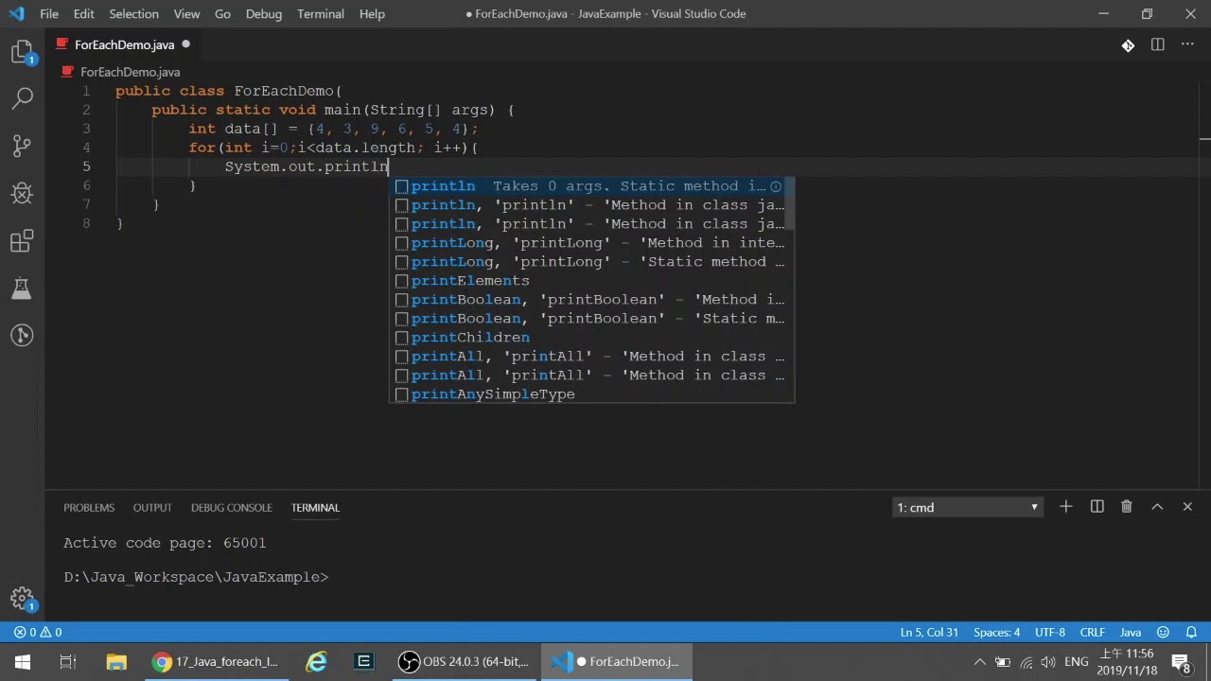This screenshot has height=681, width=1211.
Task: Open the Search view in activity bar
Action: point(22,98)
